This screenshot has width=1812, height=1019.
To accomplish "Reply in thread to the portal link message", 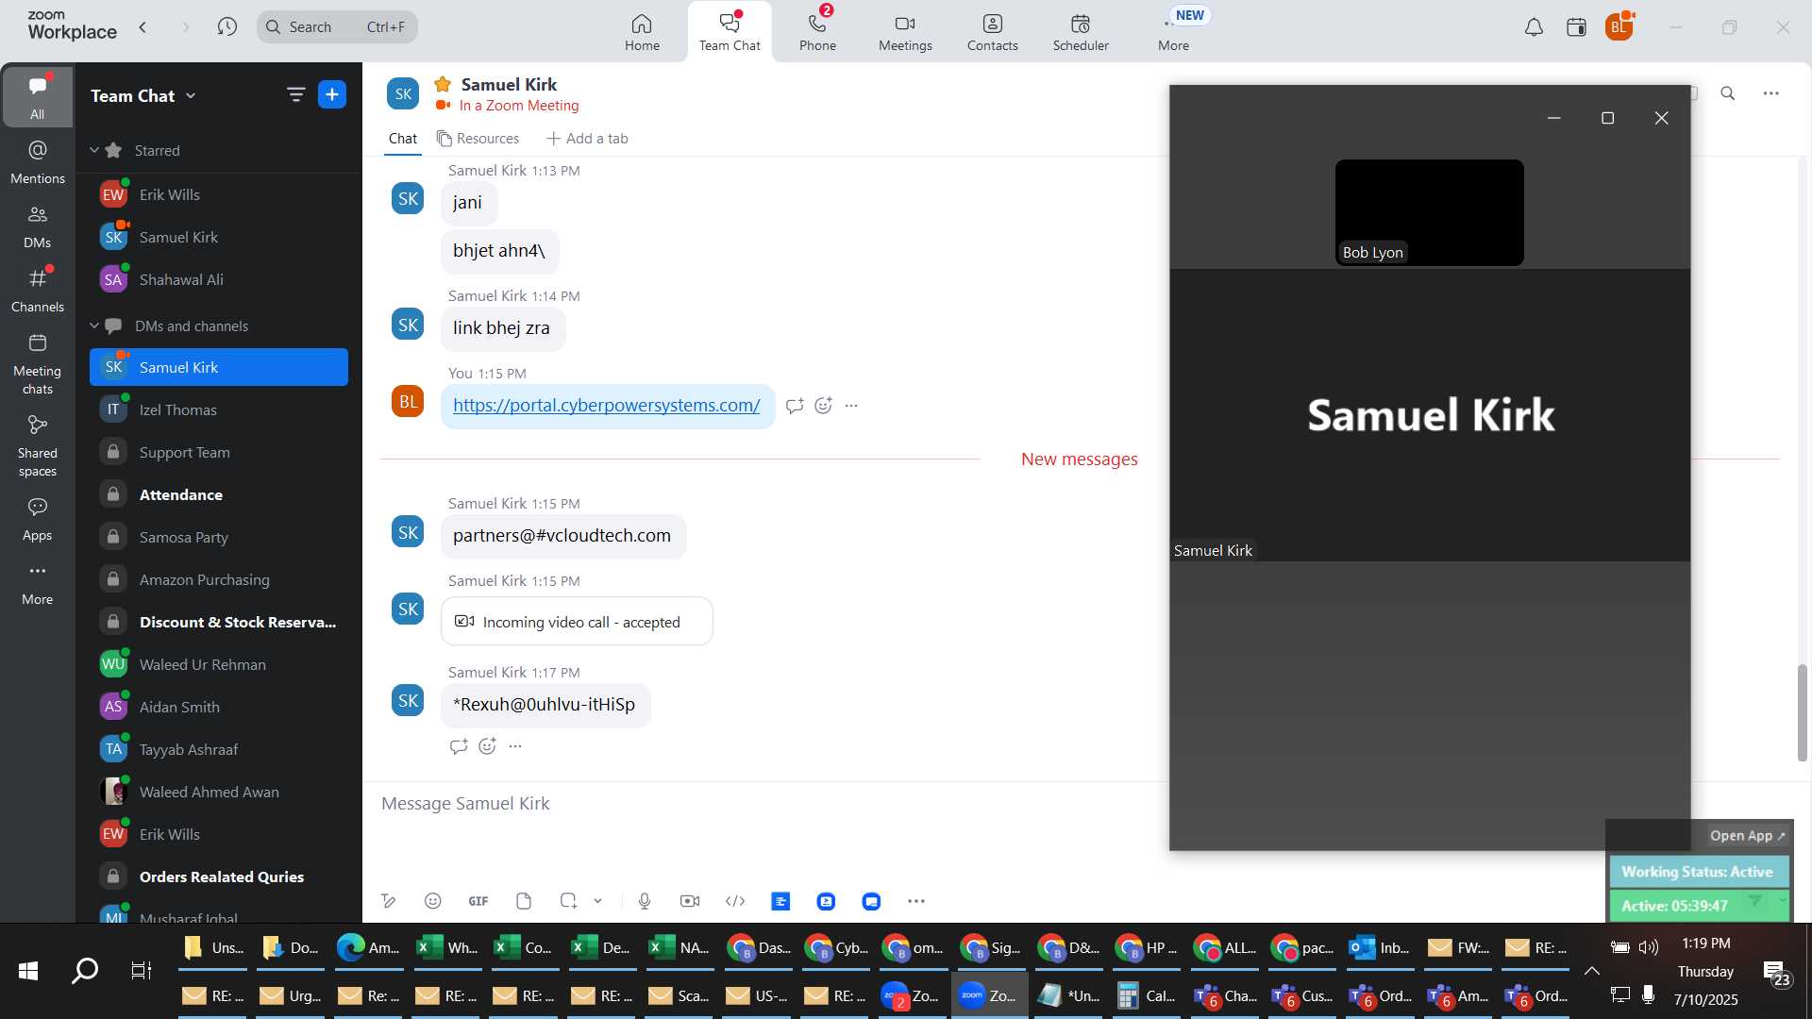I will pos(795,406).
